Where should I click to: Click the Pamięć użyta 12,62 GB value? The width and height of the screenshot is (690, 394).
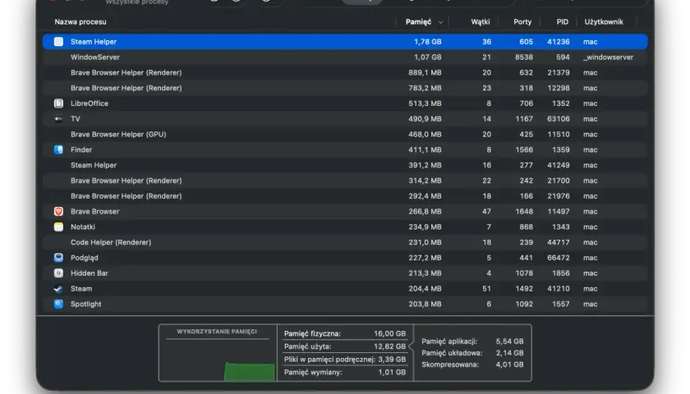389,346
